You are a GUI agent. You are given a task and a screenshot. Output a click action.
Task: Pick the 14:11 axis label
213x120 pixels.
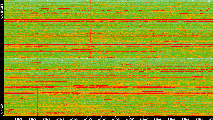click(x=157, y=119)
